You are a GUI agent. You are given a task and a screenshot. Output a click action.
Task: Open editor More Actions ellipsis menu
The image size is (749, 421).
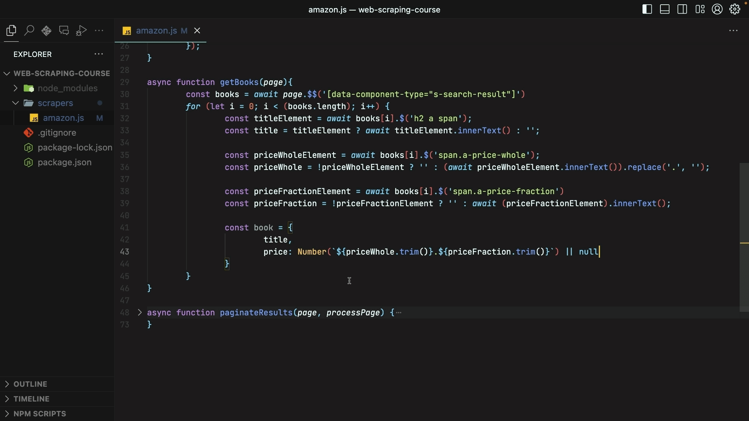[x=733, y=30]
